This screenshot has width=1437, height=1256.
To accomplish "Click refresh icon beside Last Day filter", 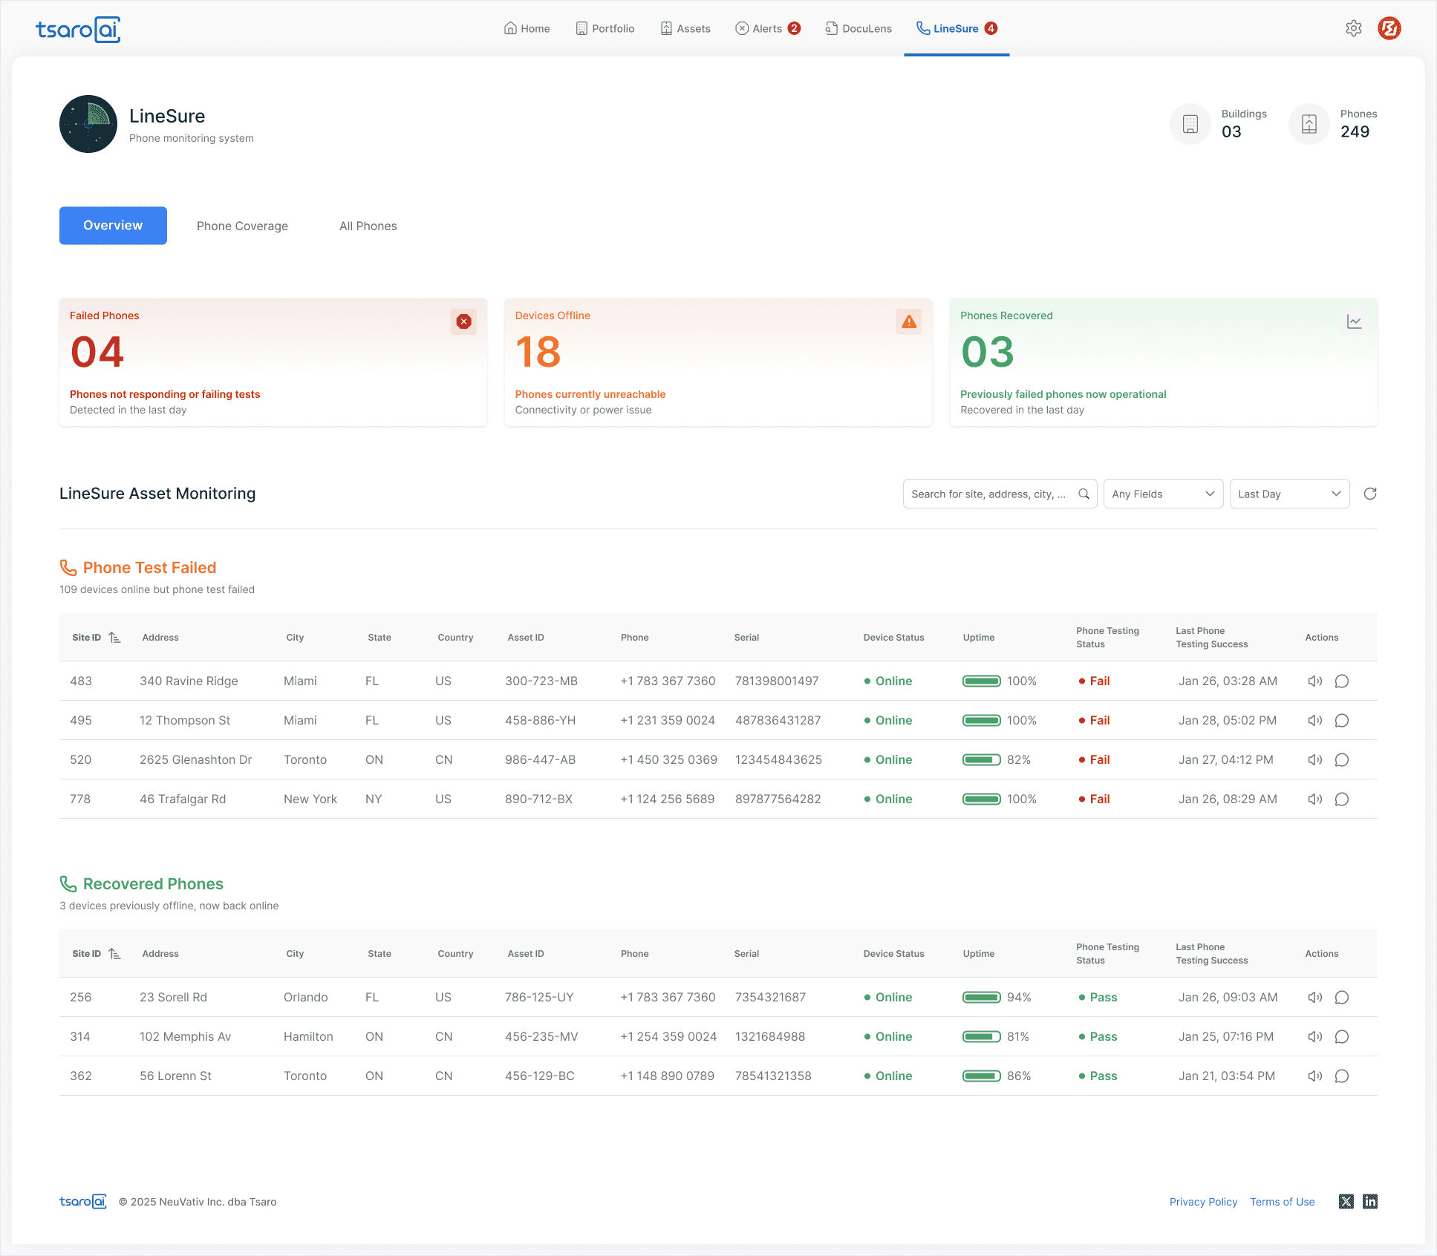I will click(1370, 494).
